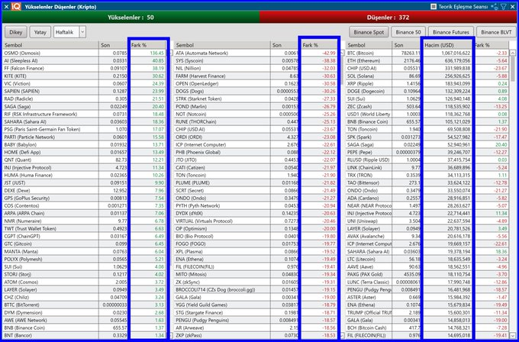Select the Binance Spot market
This screenshot has width=519, height=342.
click(x=369, y=32)
